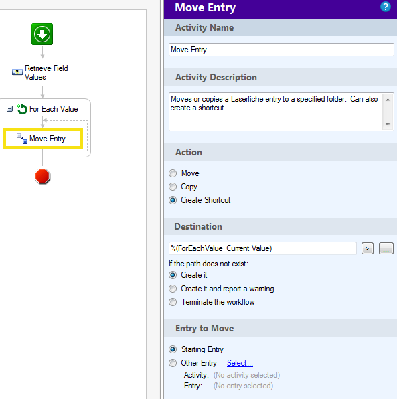Click the Activity Name text field
The height and width of the screenshot is (399, 397).
(x=281, y=50)
